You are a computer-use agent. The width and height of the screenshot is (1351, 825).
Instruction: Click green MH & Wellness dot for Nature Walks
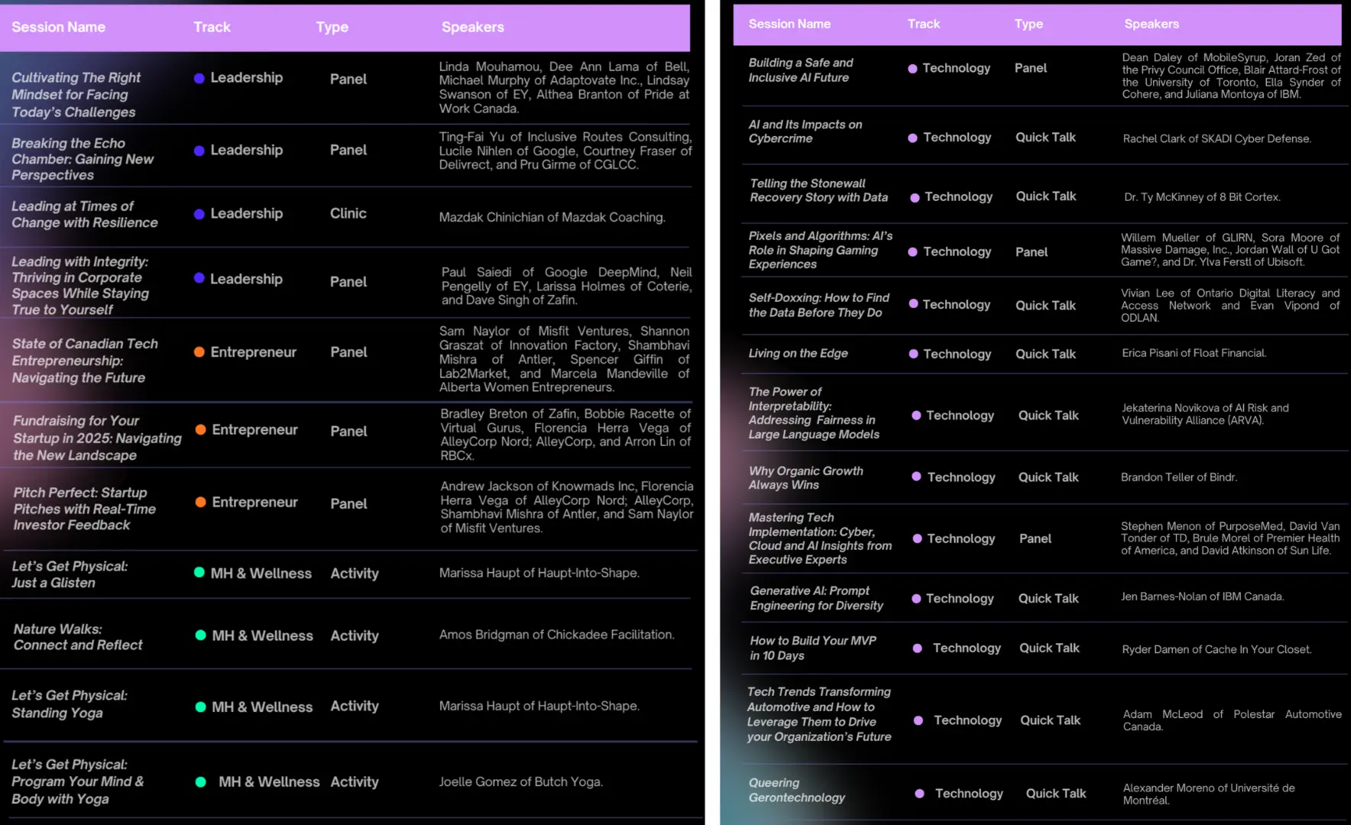[x=200, y=636]
